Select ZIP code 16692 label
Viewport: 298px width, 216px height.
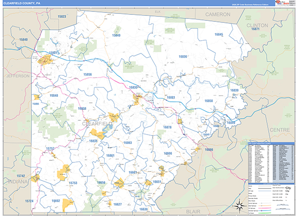coord(56,201)
